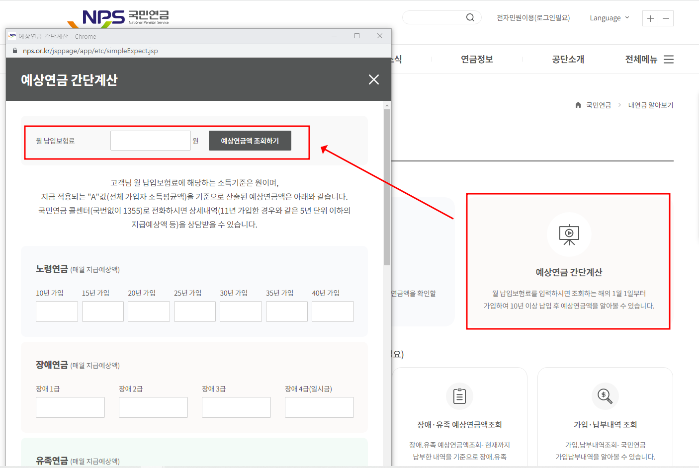The image size is (699, 468).
Task: Click the home icon in the breadcrumb
Action: click(x=578, y=105)
